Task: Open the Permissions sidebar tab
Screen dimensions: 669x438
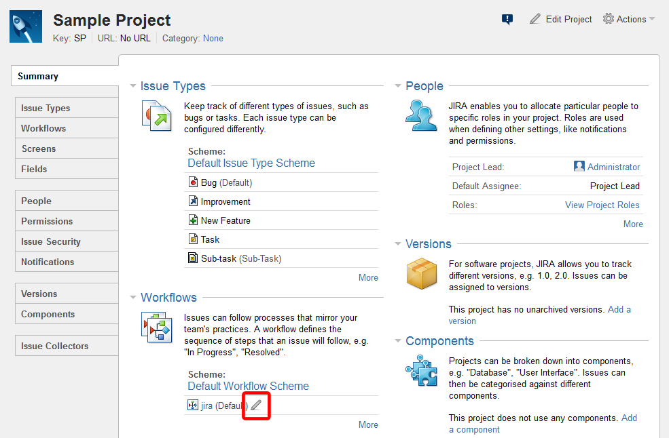Action: (x=67, y=221)
